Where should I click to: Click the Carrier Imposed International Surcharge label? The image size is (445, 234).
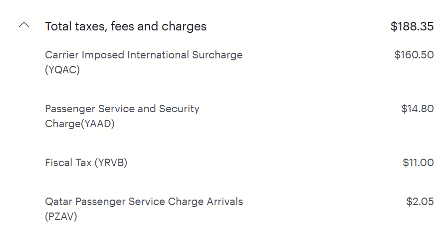(144, 55)
